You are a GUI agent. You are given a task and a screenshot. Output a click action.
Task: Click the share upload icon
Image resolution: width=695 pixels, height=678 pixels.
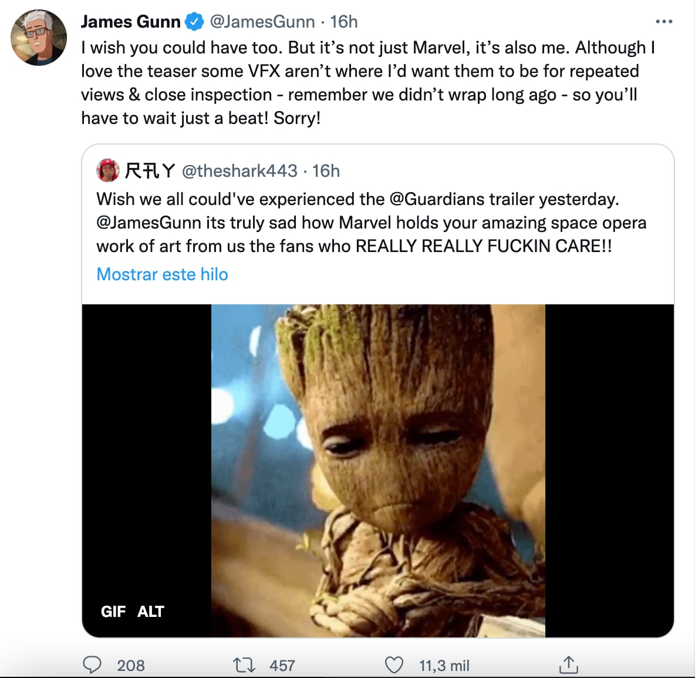coord(568,665)
